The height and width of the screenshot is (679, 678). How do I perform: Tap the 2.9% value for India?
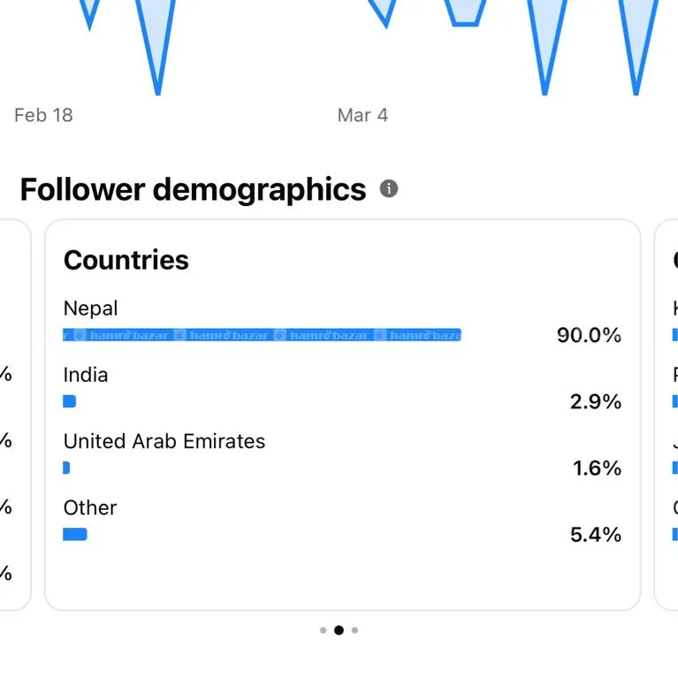coord(595,401)
